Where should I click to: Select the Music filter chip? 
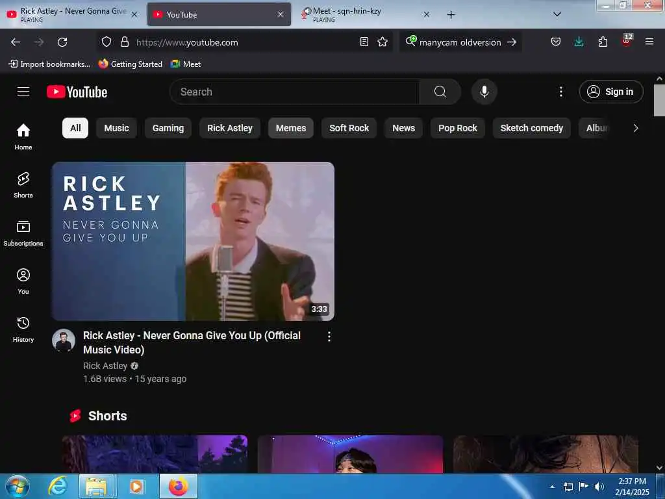(x=116, y=128)
